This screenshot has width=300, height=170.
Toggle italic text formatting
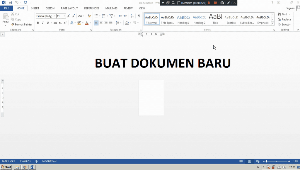click(x=43, y=23)
